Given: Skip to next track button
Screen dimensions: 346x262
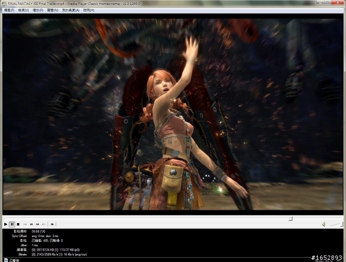Looking at the screenshot, I should pyautogui.click(x=44, y=224).
